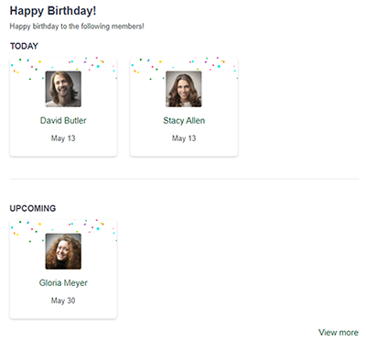Select the Stacy Allen birthday card
The width and height of the screenshot is (366, 341).
184,107
